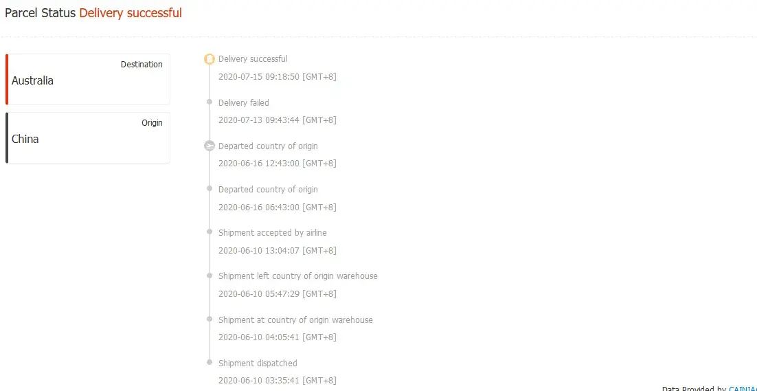Select the Shipment dispatched event label
Screen dimensions: 757x391
tap(258, 363)
